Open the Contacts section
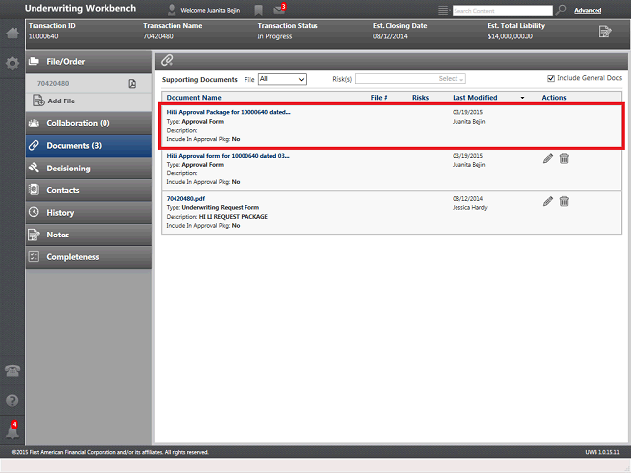Image resolution: width=631 pixels, height=473 pixels. coord(89,190)
